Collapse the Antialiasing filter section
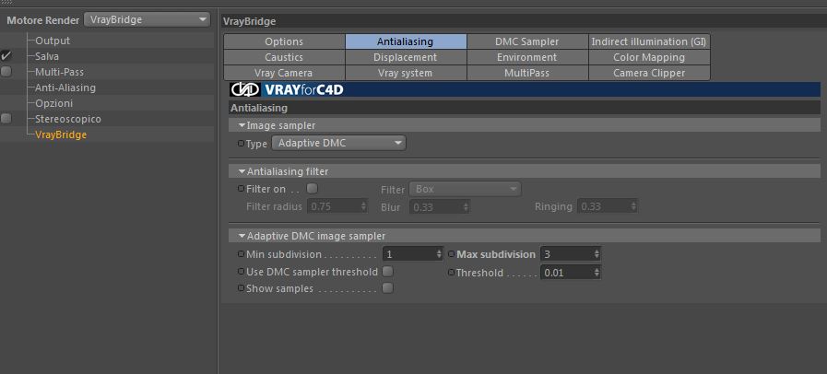Viewport: 827px width, 374px height. click(242, 171)
